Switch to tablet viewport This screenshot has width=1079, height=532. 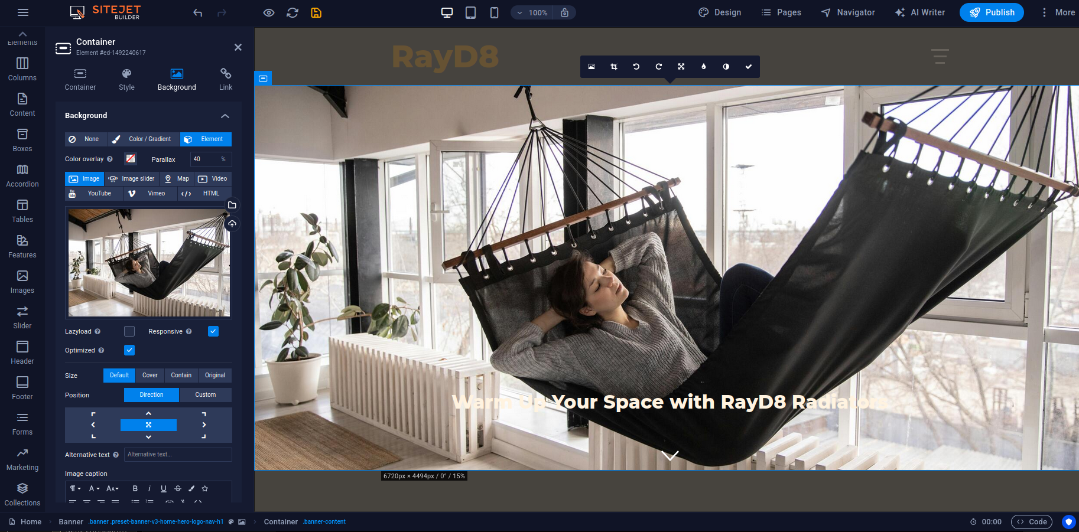[471, 12]
